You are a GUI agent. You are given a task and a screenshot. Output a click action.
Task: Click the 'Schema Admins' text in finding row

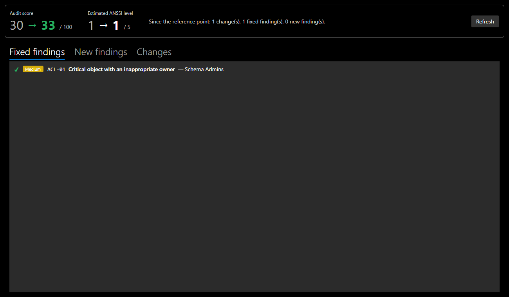(204, 70)
